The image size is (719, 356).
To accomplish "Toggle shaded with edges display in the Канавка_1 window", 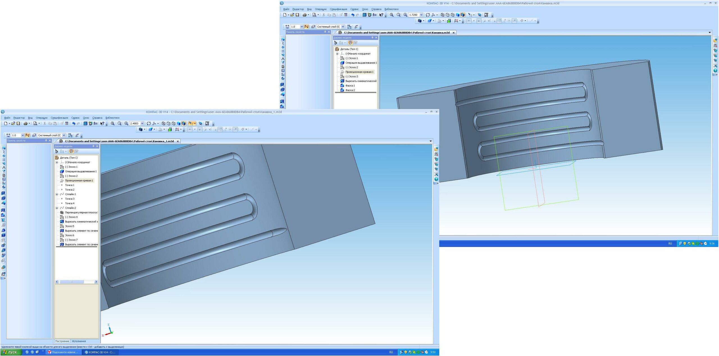I will click(184, 123).
